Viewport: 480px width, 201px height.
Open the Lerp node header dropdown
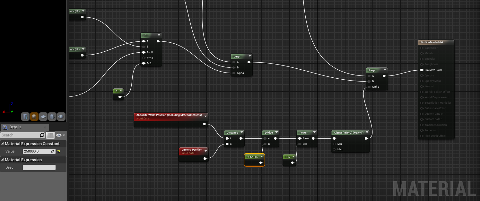(250, 56)
